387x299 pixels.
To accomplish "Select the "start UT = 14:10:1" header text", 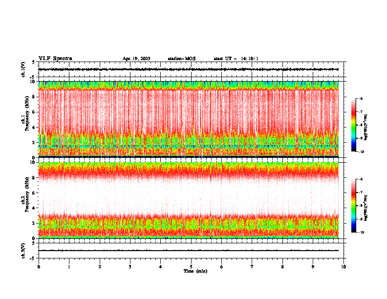I will 236,59.
